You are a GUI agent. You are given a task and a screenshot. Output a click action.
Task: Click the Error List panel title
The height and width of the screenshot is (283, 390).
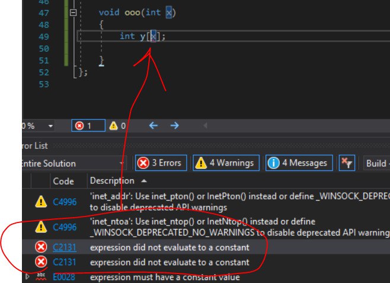35,146
